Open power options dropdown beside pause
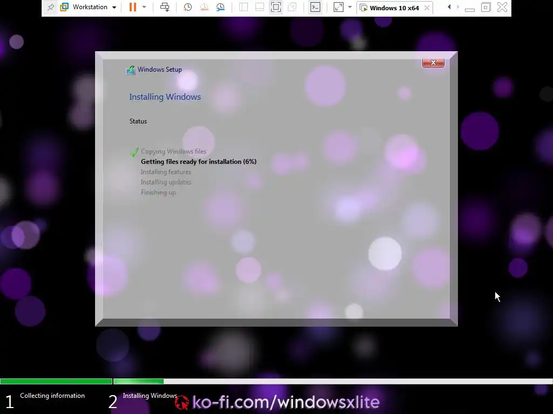Viewport: 553px width, 414px height. 144,7
